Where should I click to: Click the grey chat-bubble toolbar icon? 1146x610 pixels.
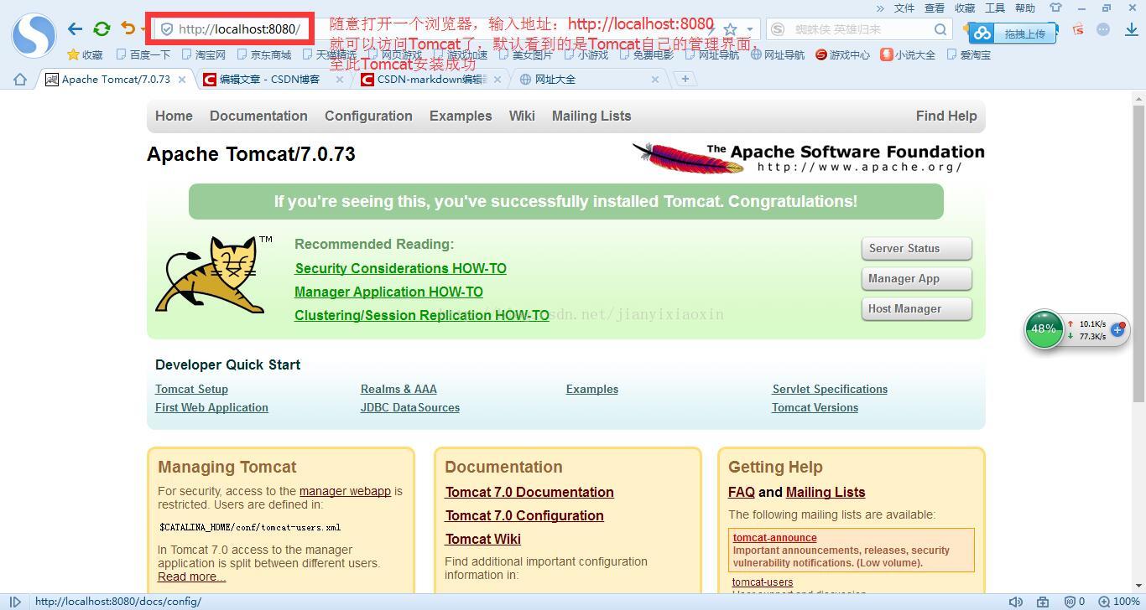tap(1104, 28)
